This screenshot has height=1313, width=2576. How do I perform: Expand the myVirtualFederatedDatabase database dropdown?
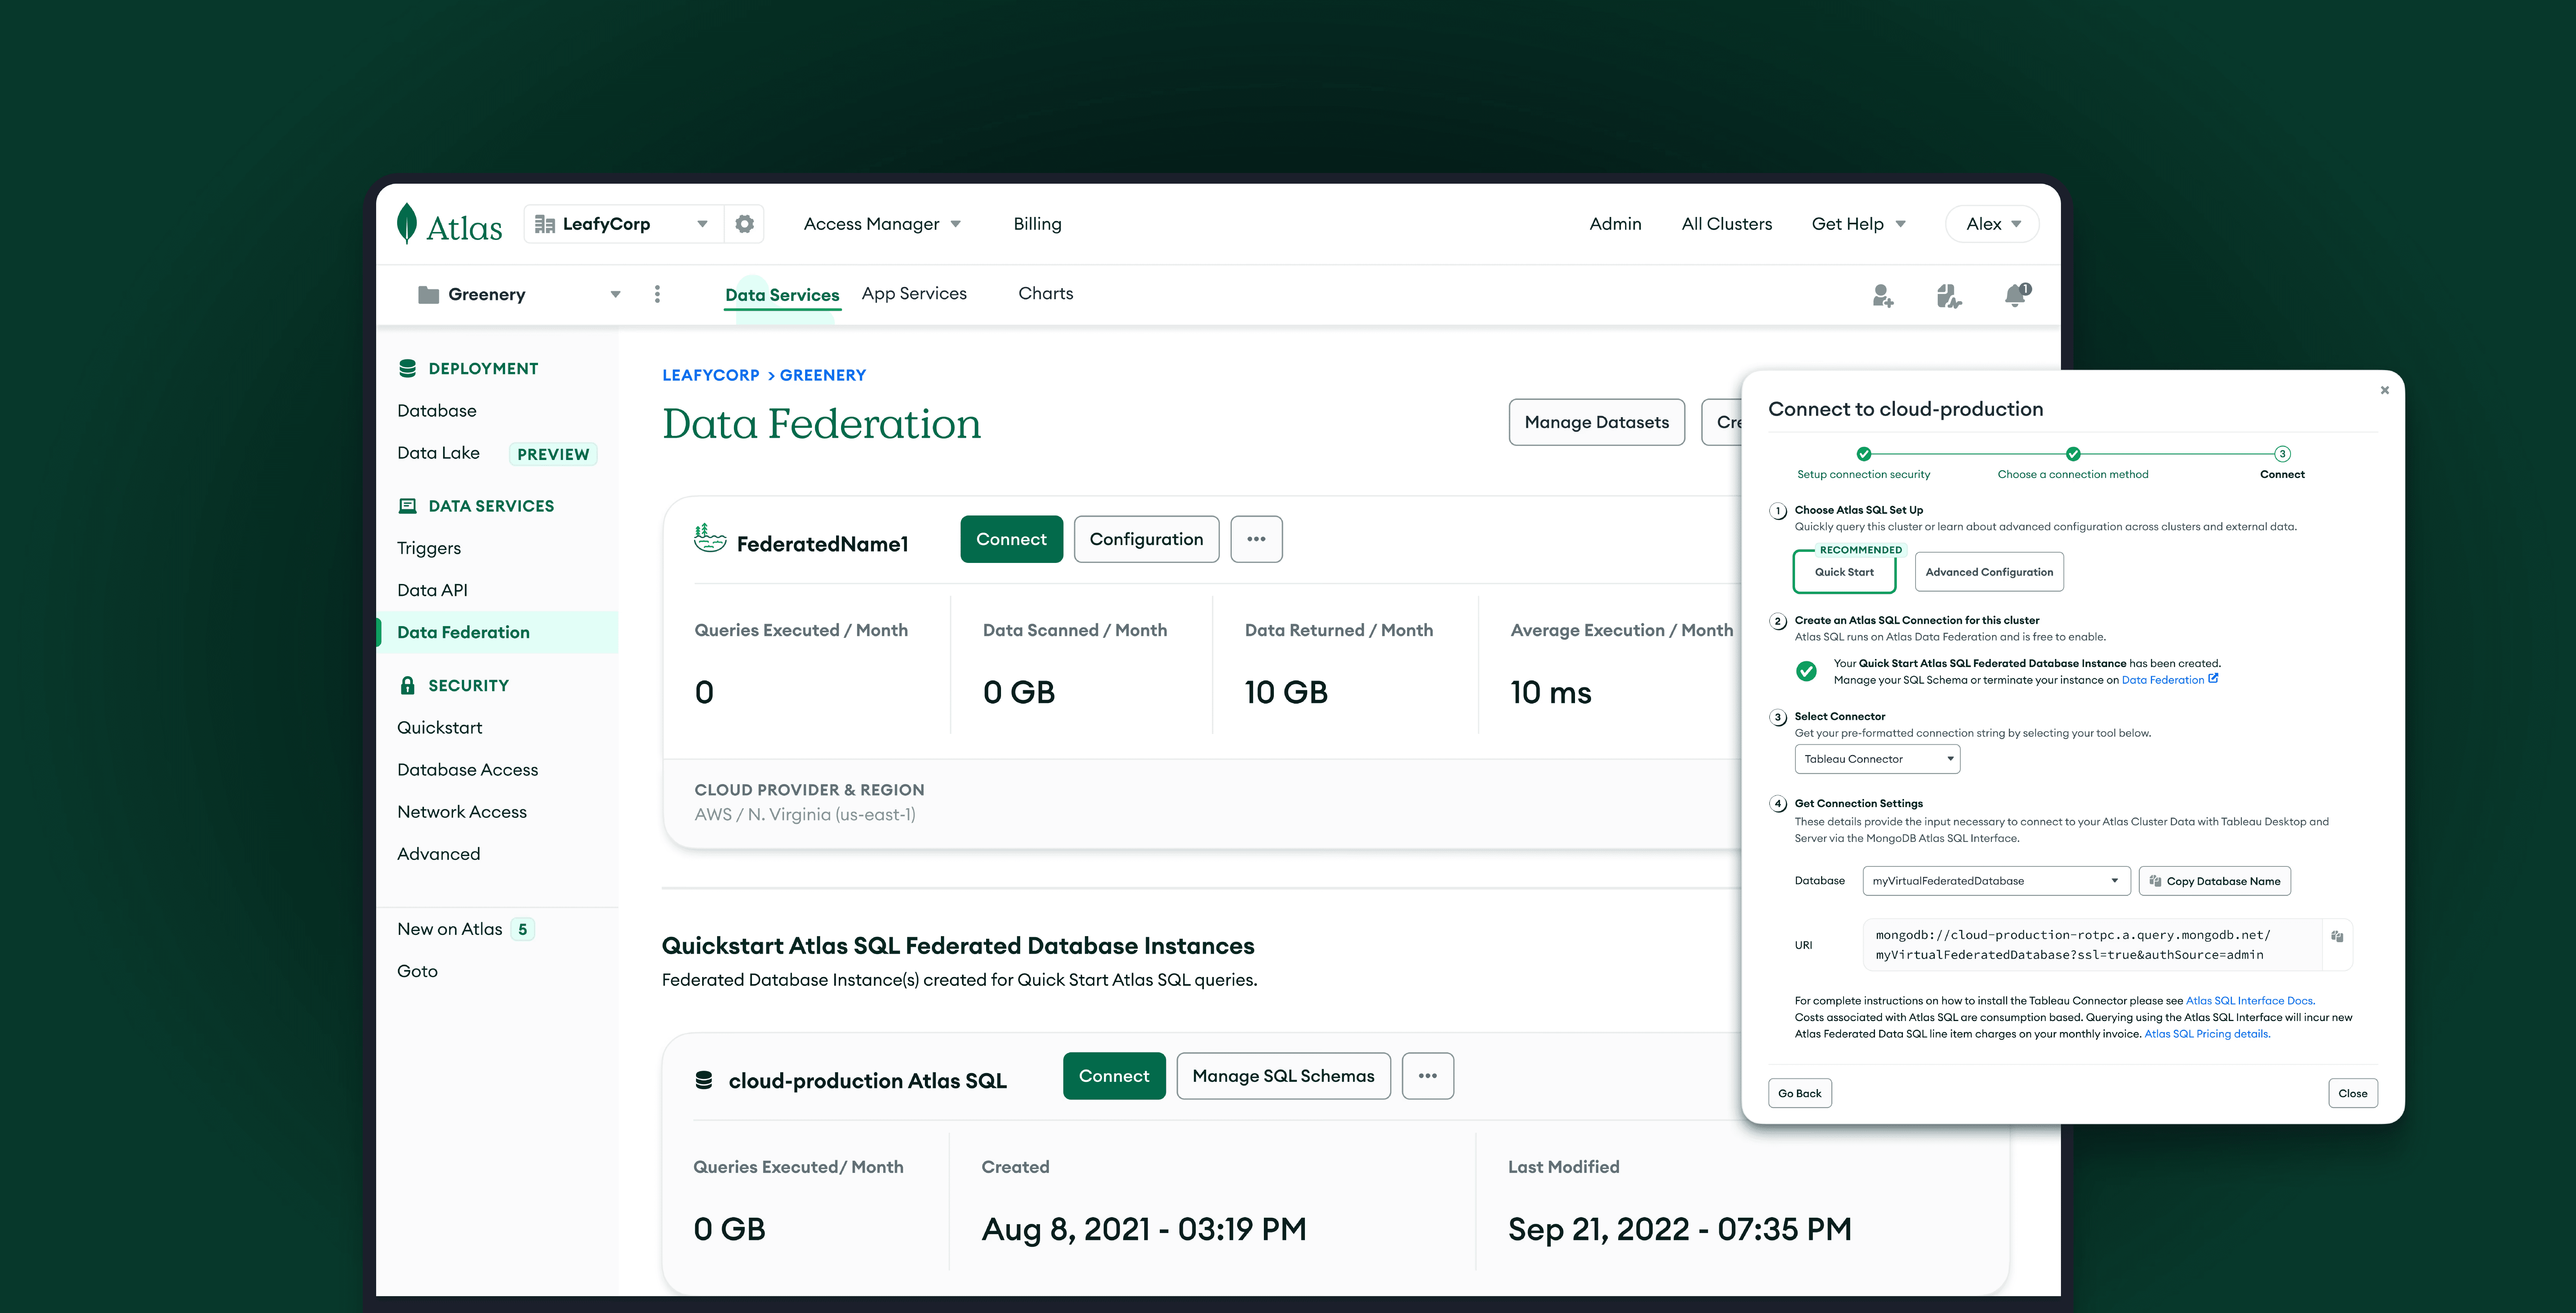pos(1995,881)
